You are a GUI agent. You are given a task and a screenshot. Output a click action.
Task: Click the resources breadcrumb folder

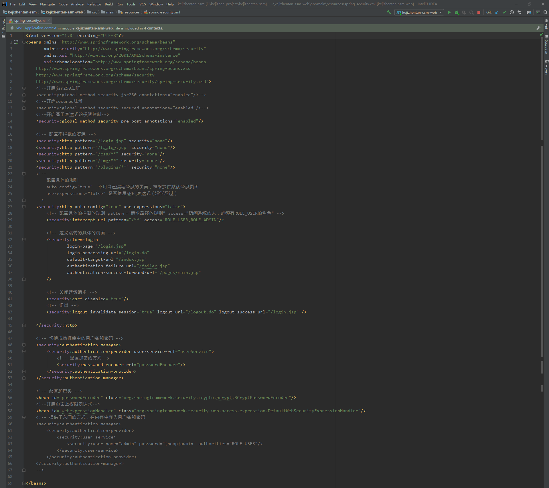pyautogui.click(x=129, y=12)
